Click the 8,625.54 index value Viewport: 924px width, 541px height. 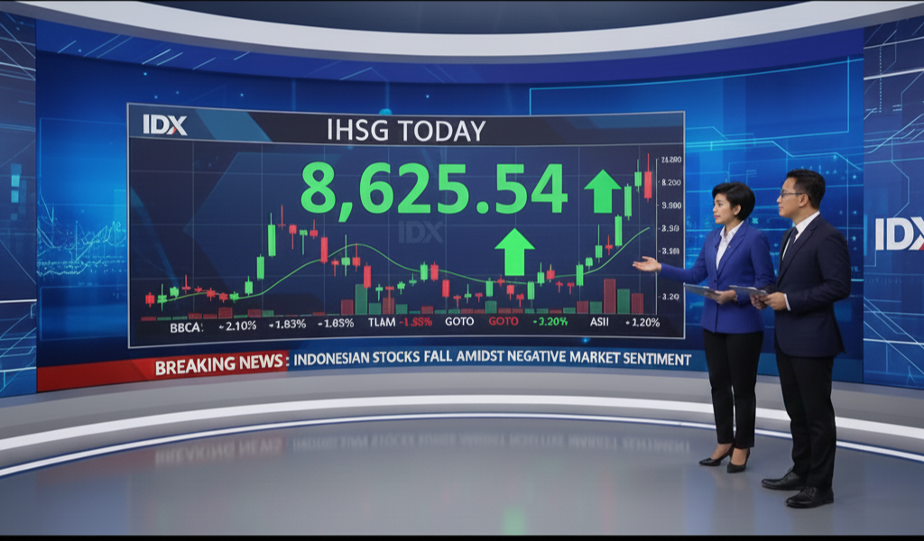(433, 188)
